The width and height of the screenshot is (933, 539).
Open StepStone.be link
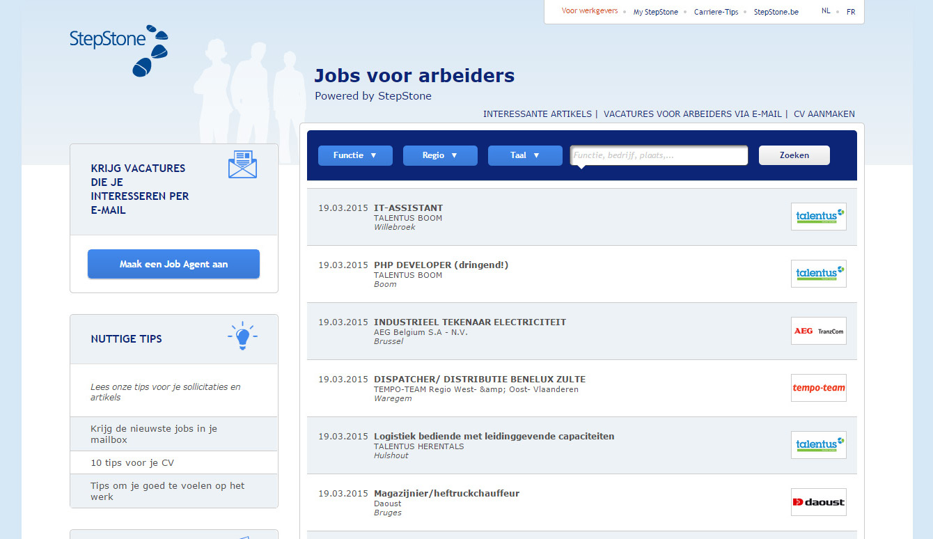[x=776, y=12]
